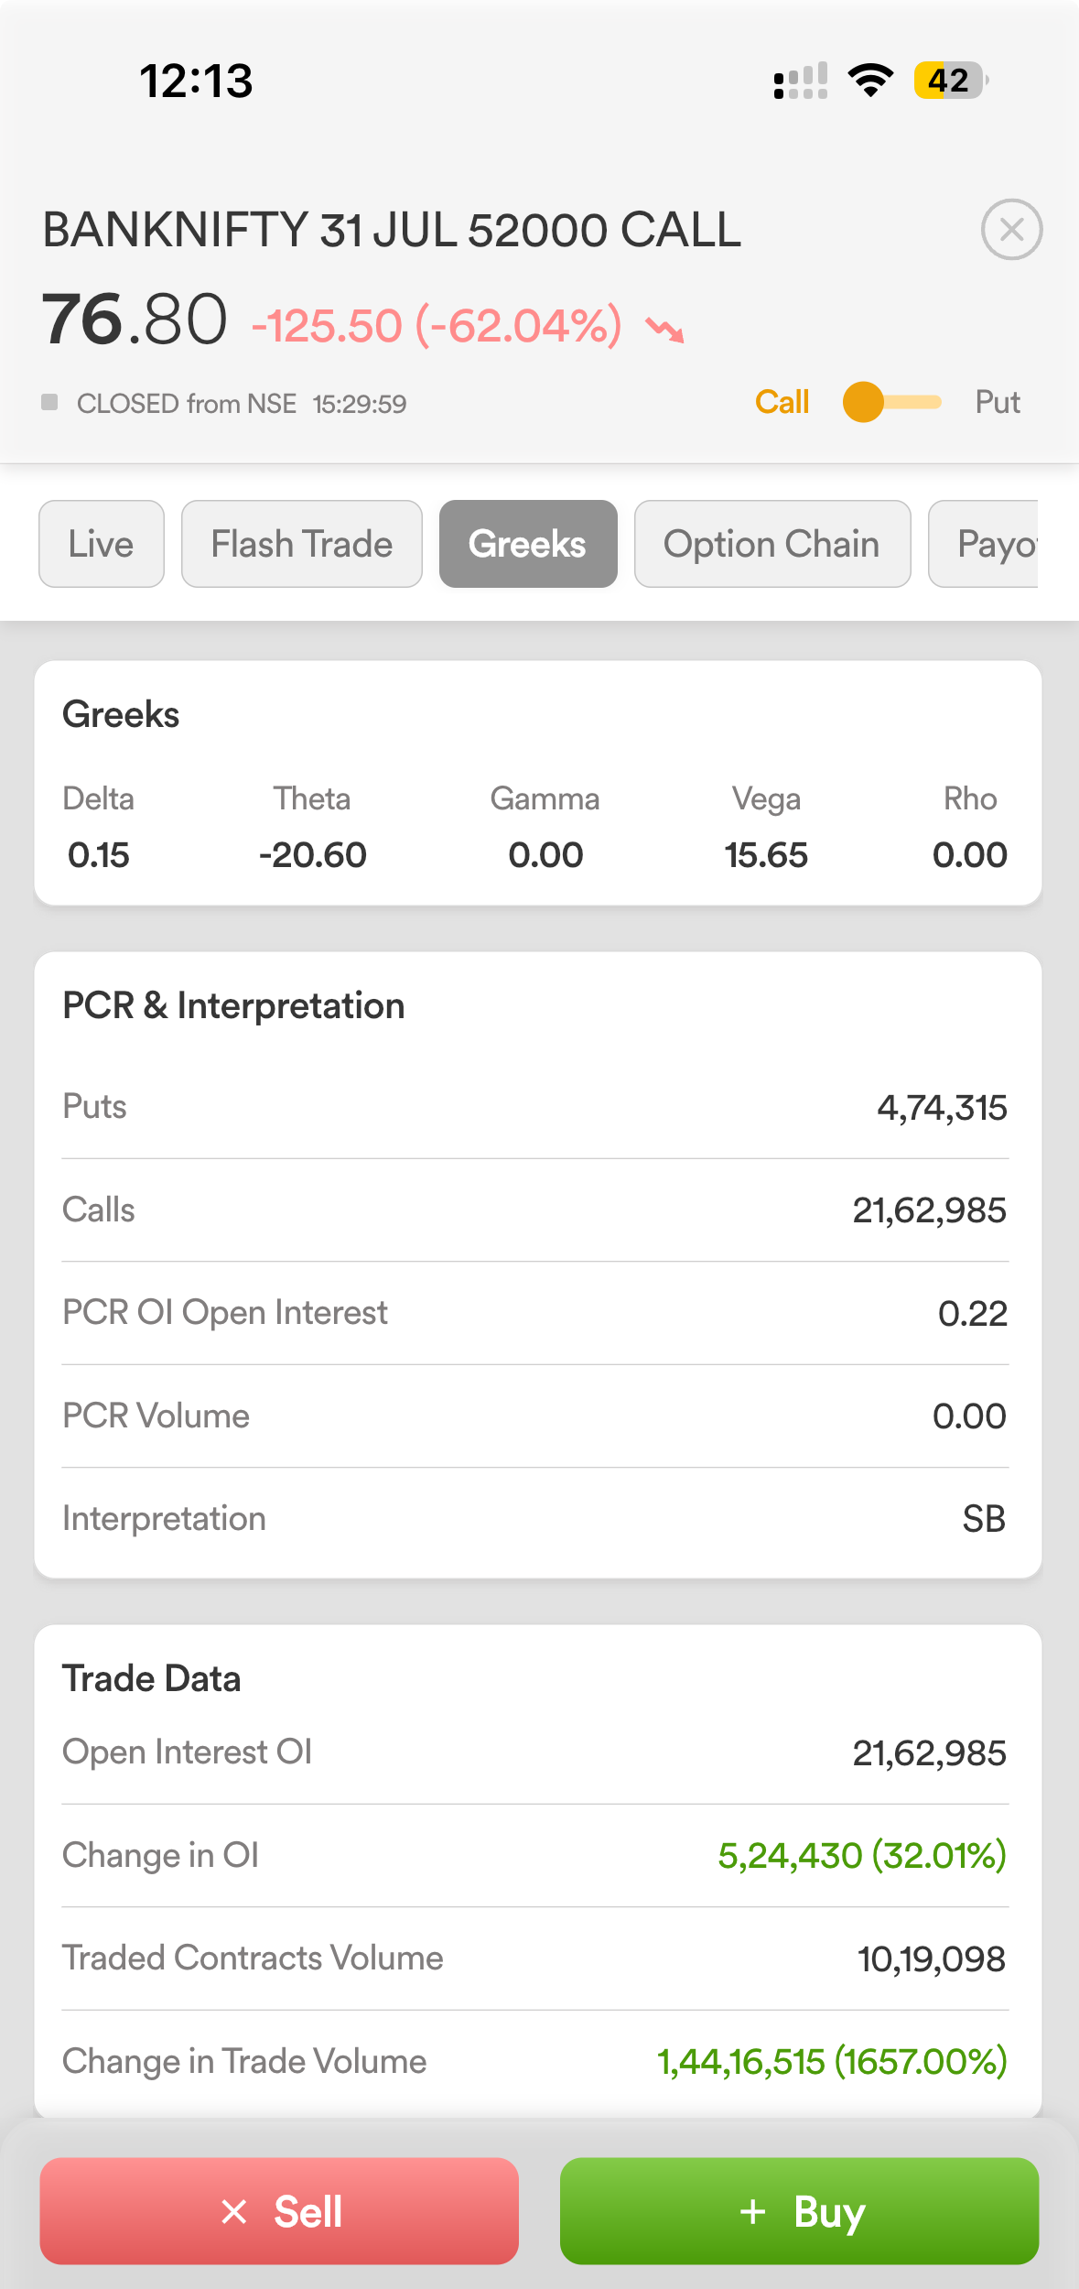Select the Put option label

997,402
